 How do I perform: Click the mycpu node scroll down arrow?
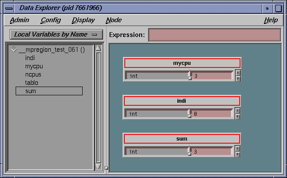click(x=238, y=78)
